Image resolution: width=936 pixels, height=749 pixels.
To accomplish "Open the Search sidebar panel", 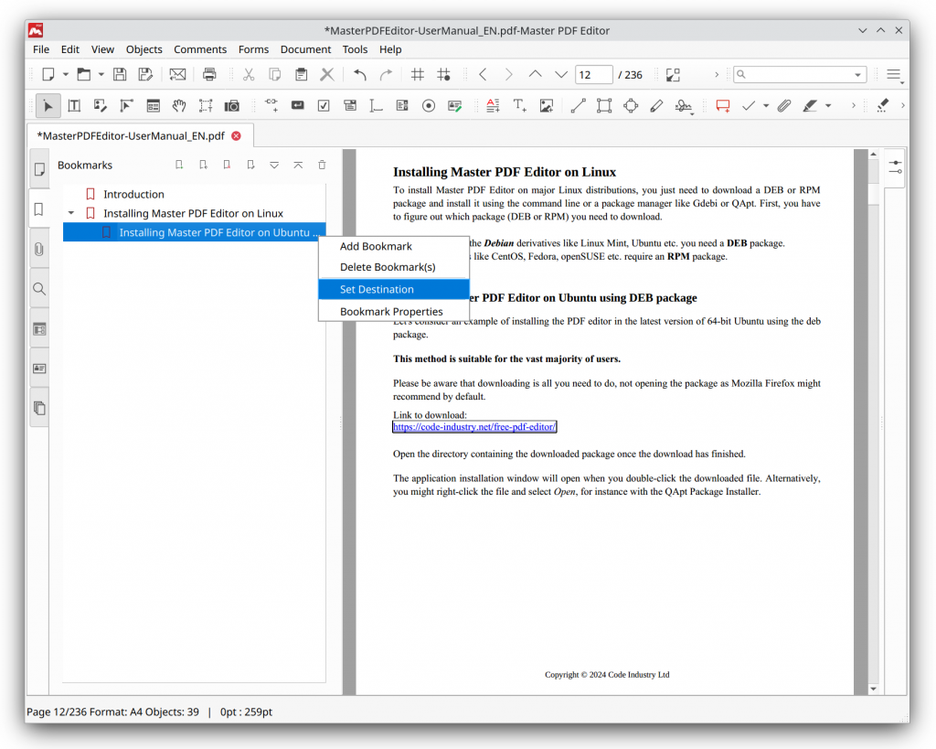I will [x=38, y=288].
